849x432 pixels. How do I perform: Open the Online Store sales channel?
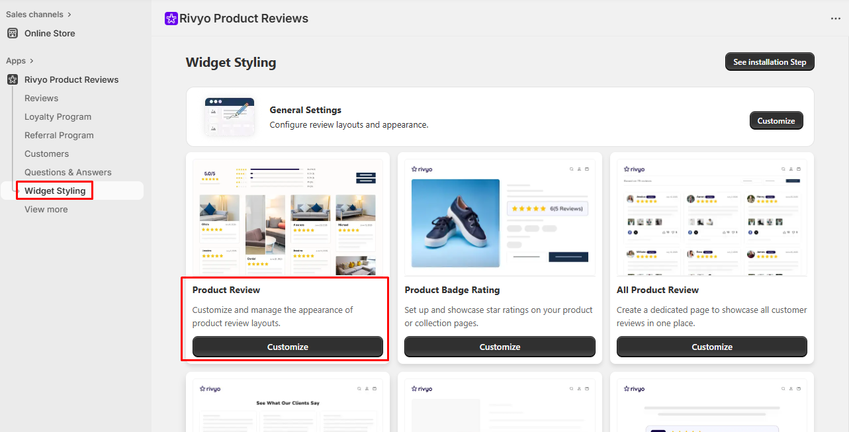click(50, 33)
